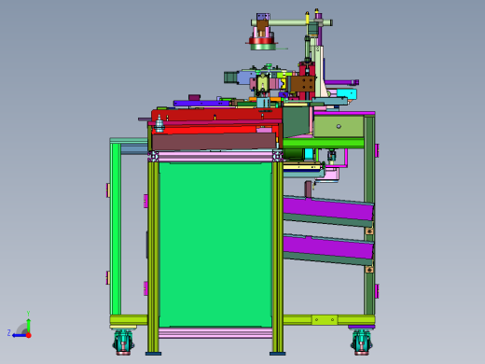Select the red cover plate on the machine top
This screenshot has width=485, height=364.
tap(217, 115)
